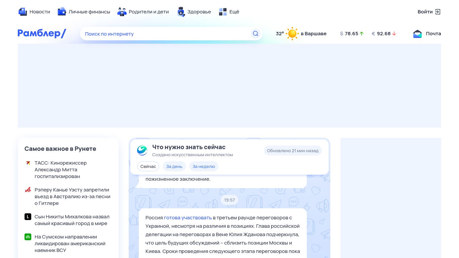Click the Что нужно знать сейчас title
459x258 pixels.
click(x=189, y=147)
